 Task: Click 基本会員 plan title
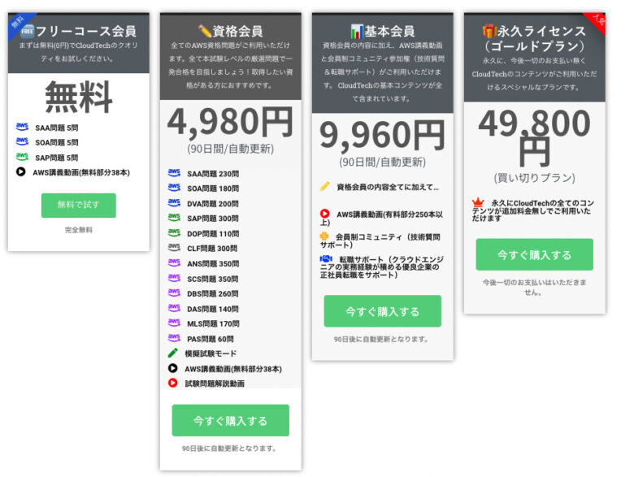(389, 31)
